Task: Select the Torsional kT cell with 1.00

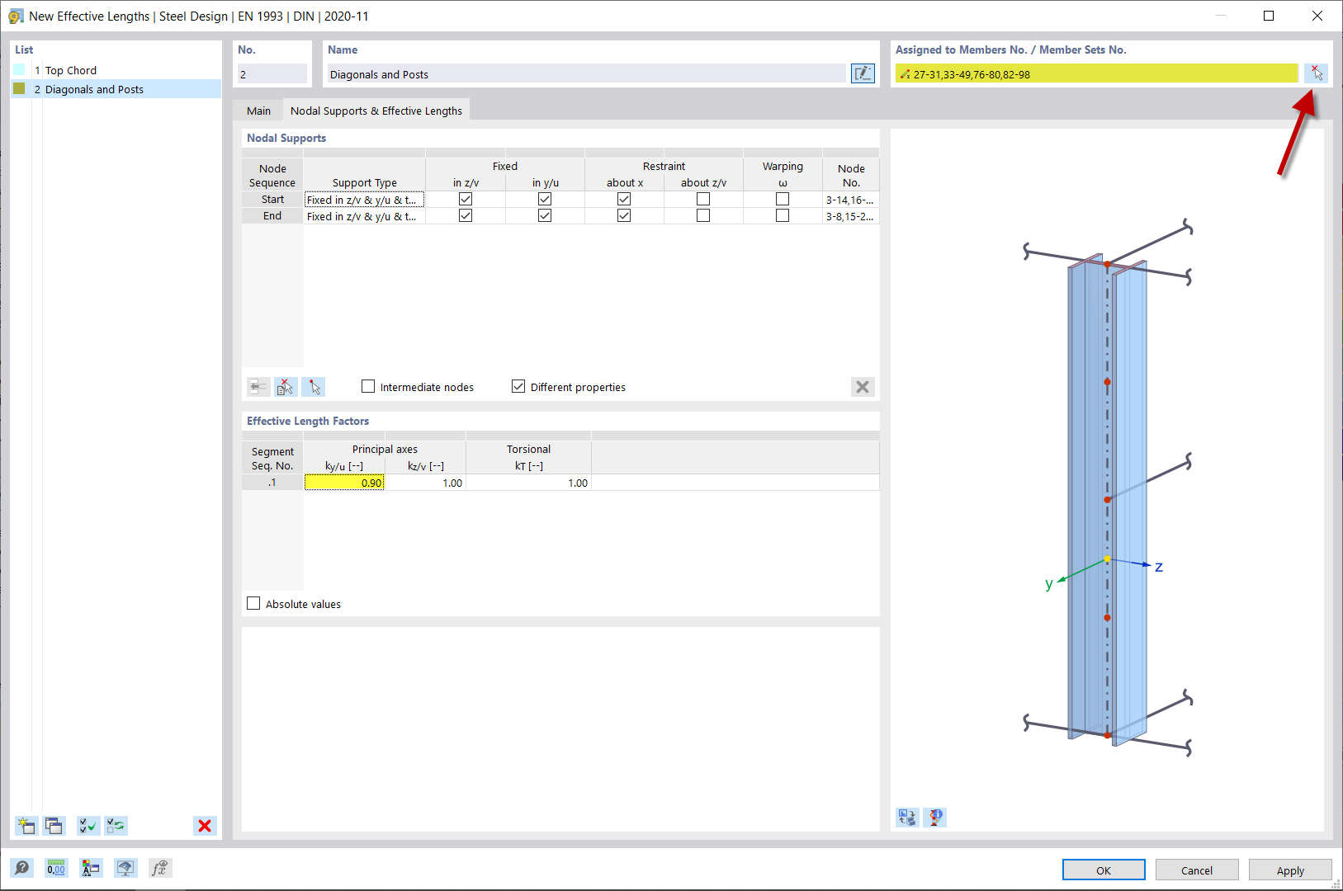Action: 529,483
